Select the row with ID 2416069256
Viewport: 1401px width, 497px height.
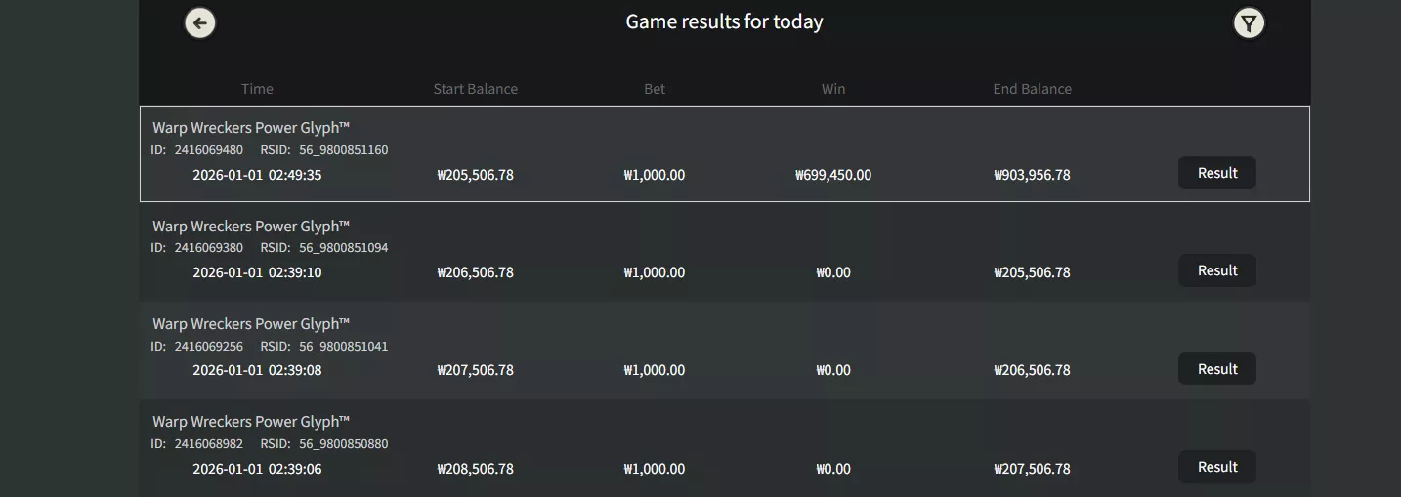[x=725, y=350]
